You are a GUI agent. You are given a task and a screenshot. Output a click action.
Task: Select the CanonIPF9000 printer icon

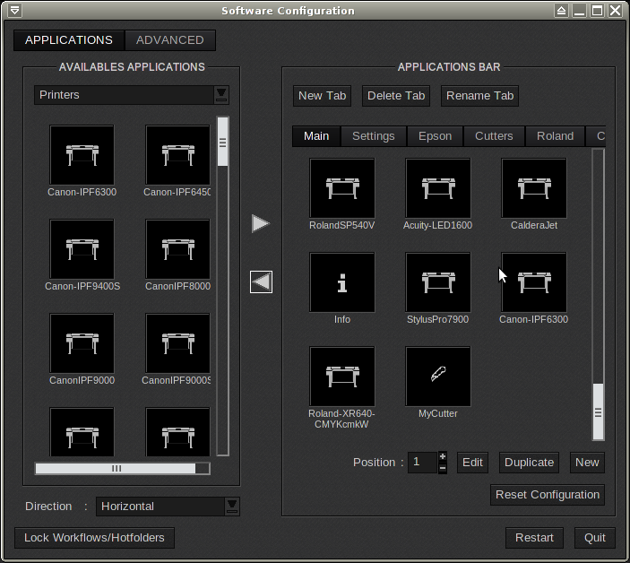pyautogui.click(x=82, y=342)
